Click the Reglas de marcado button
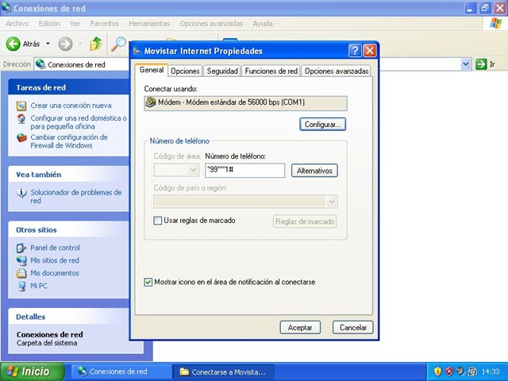 tap(305, 221)
